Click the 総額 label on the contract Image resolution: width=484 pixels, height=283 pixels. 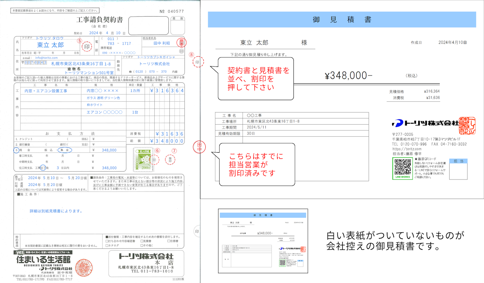coord(135,141)
